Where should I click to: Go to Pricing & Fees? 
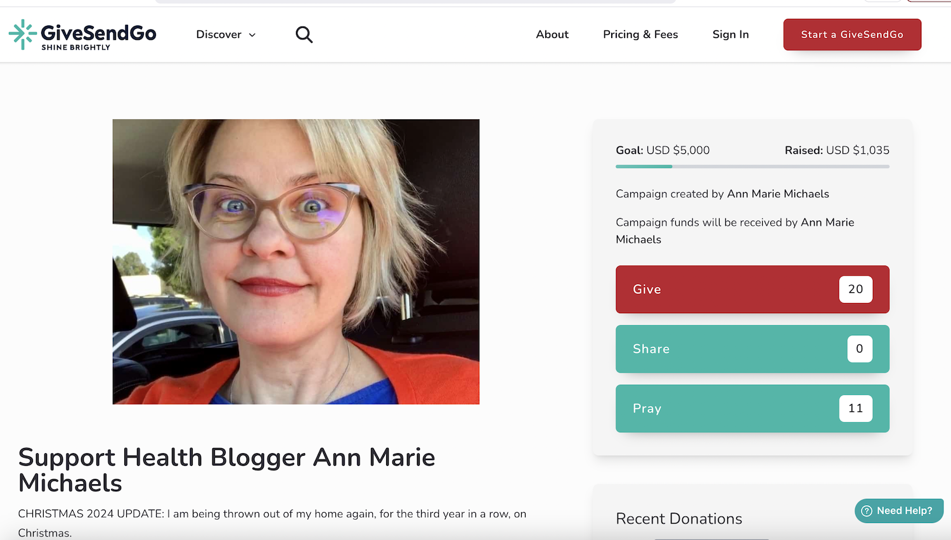pos(640,34)
